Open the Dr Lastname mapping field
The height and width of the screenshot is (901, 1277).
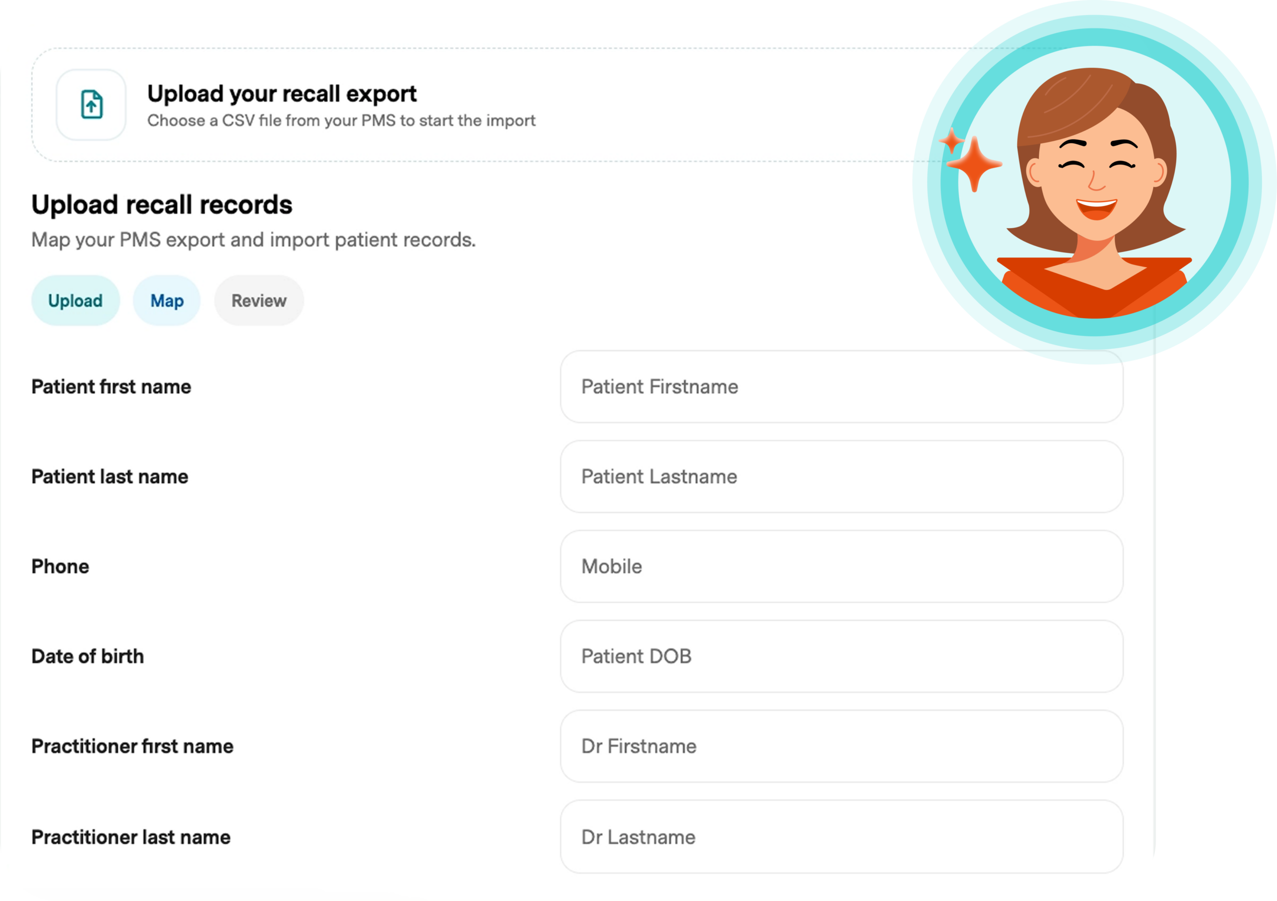pos(842,837)
